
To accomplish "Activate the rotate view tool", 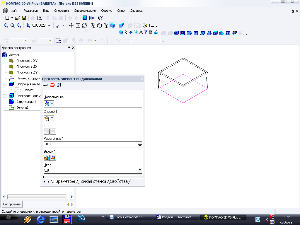I will (x=84, y=25).
